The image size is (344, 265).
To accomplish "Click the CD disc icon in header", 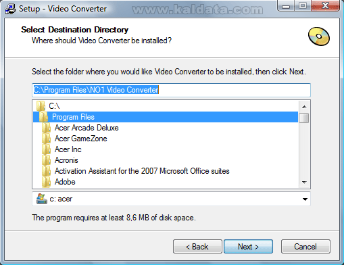I will pos(319,37).
